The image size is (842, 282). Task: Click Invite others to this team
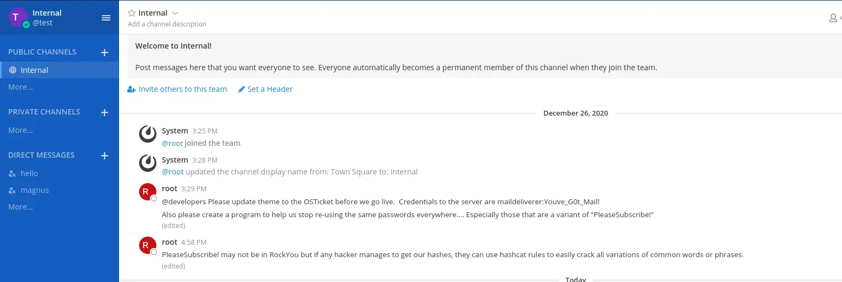coord(182,89)
